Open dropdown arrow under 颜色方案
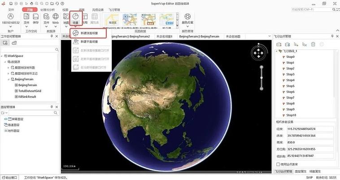The width and height of the screenshot is (340, 180). tap(187, 27)
